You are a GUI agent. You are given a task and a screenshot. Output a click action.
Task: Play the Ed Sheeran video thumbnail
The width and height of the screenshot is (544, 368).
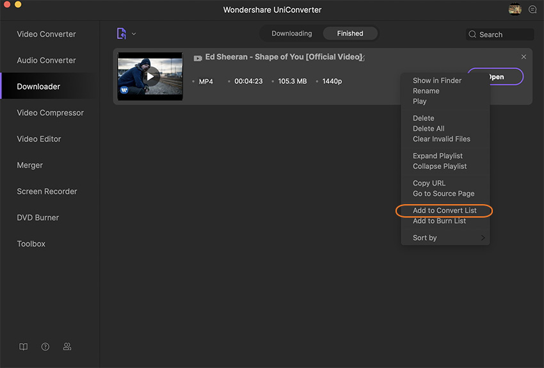(x=150, y=77)
